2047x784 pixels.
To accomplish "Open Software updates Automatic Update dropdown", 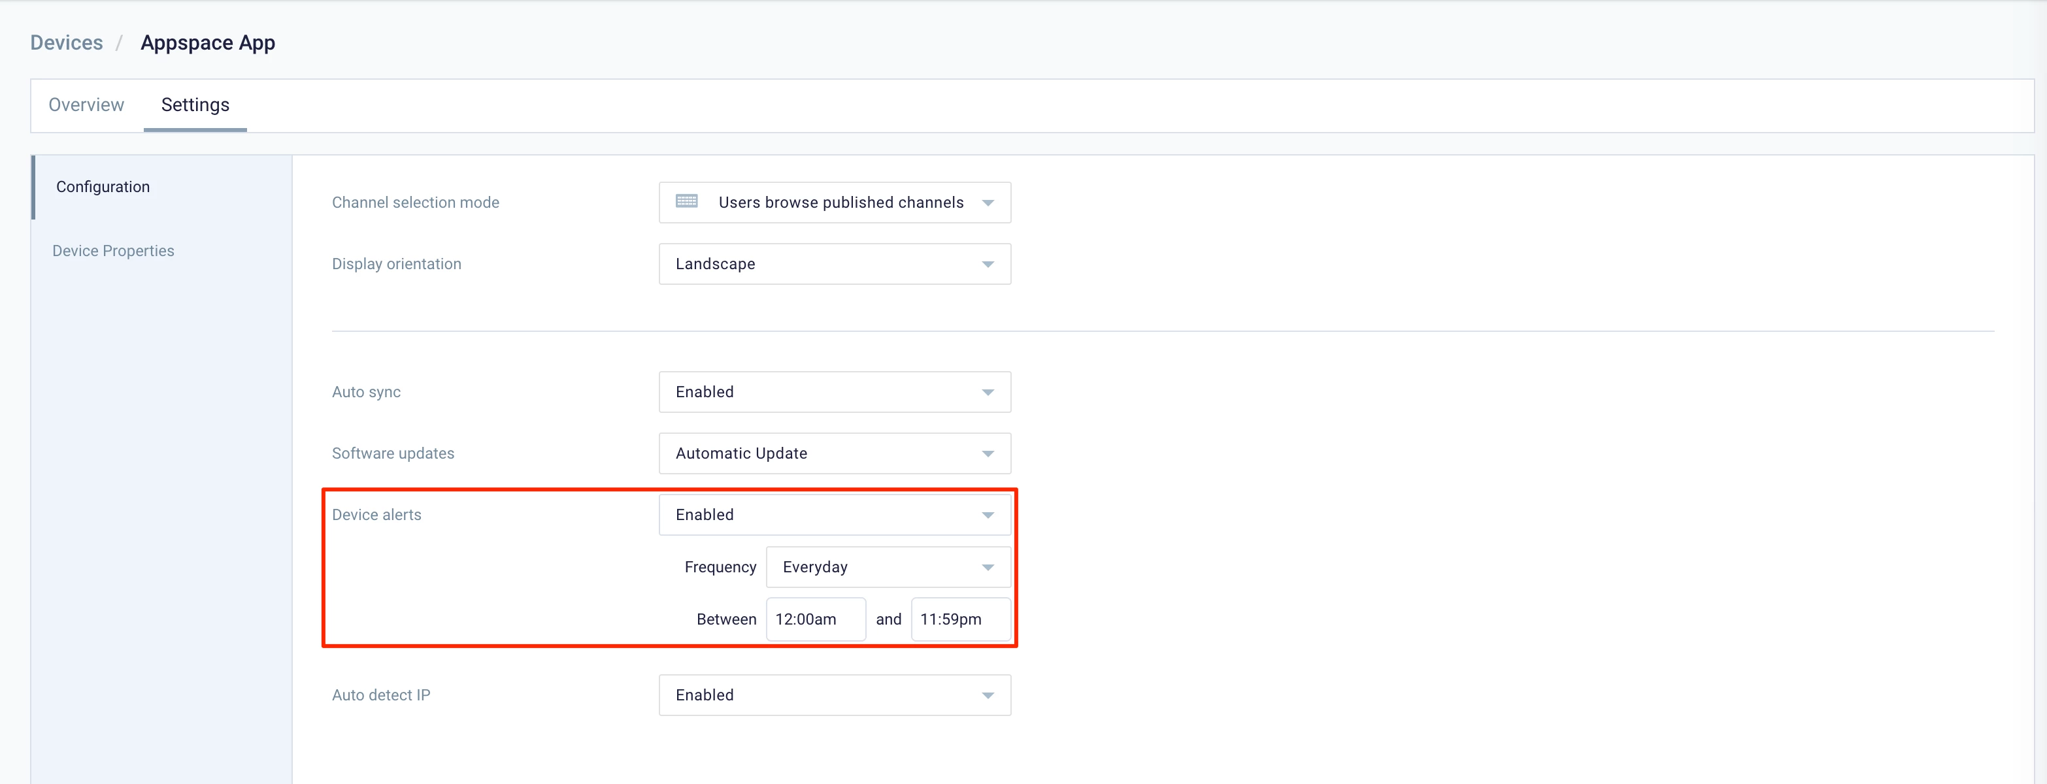I will [x=833, y=453].
